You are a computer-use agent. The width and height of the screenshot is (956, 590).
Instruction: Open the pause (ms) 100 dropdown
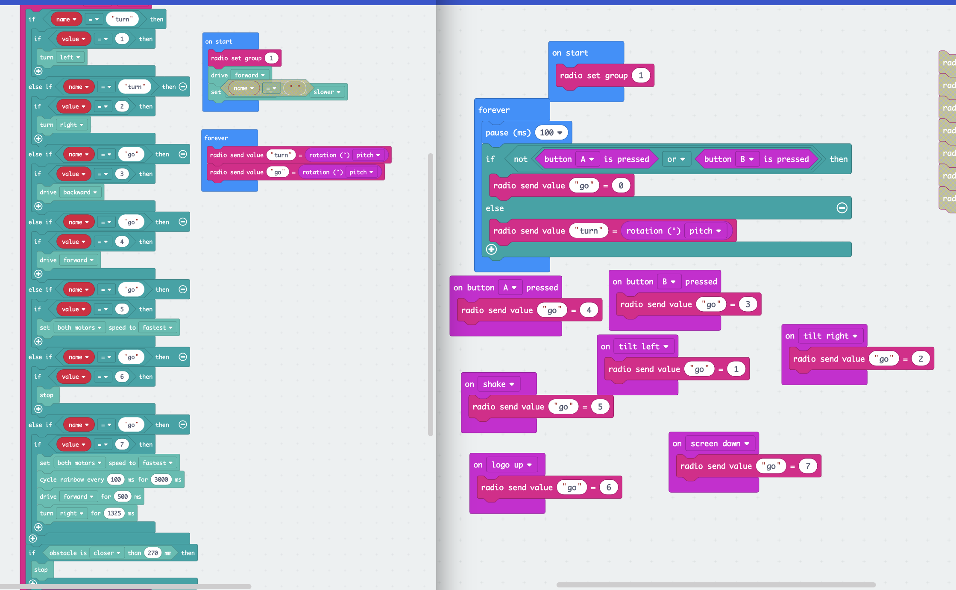pos(560,133)
